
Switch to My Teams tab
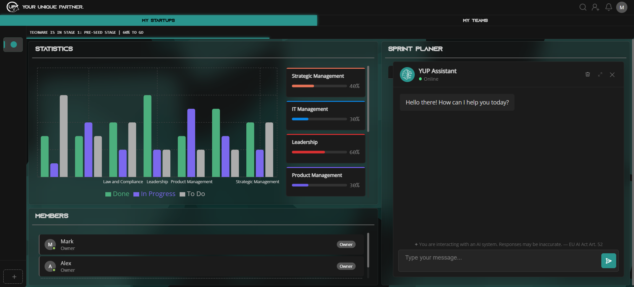click(x=475, y=20)
